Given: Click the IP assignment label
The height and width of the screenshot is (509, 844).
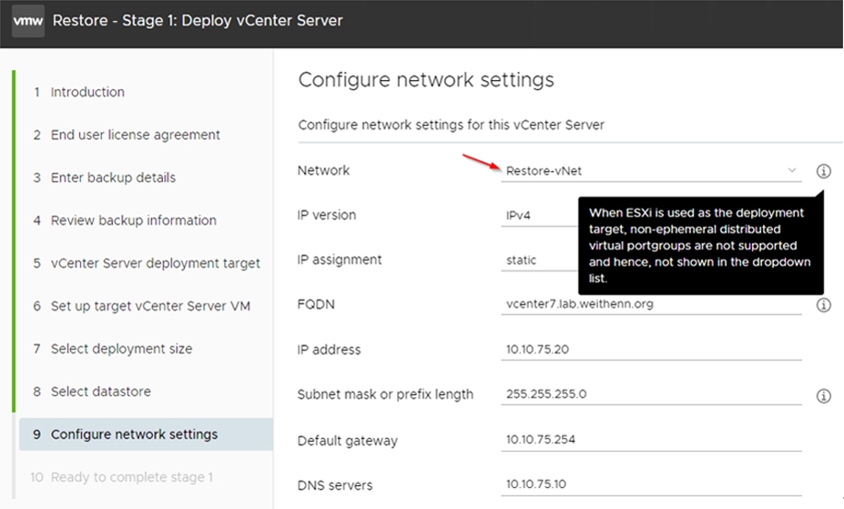Looking at the screenshot, I should click(340, 260).
